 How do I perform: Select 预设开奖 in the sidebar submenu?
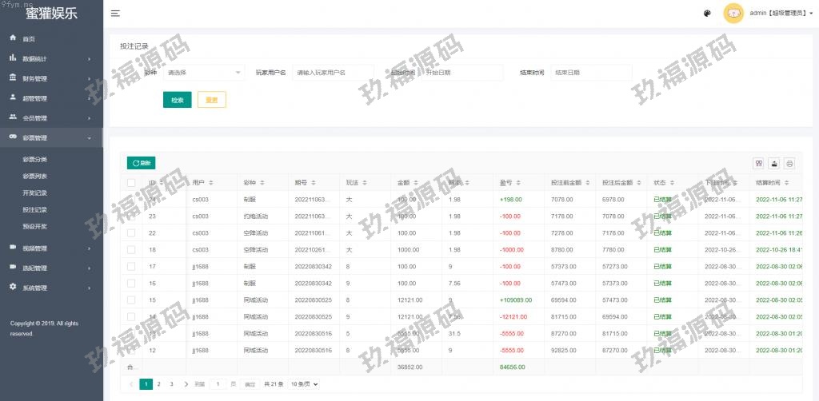tap(35, 226)
